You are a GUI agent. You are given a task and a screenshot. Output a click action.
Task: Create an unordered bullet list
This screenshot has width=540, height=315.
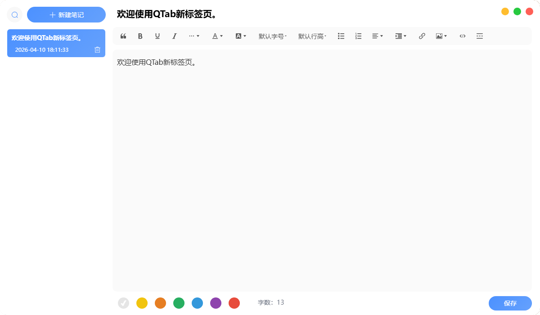[341, 36]
